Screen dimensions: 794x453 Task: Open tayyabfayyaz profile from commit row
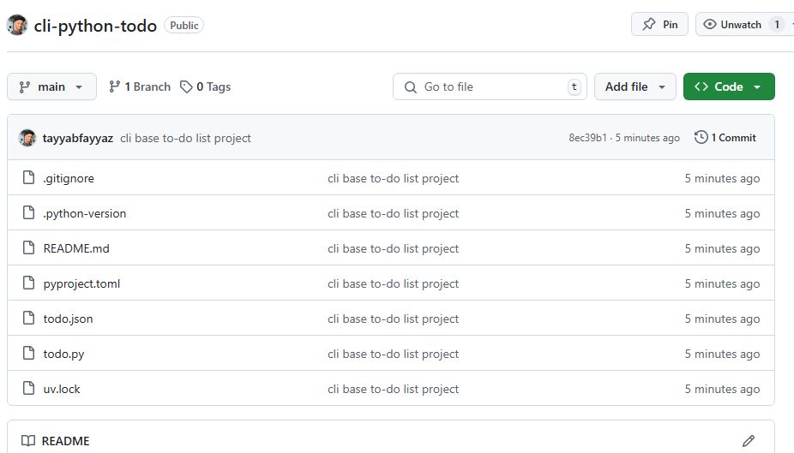pyautogui.click(x=77, y=138)
